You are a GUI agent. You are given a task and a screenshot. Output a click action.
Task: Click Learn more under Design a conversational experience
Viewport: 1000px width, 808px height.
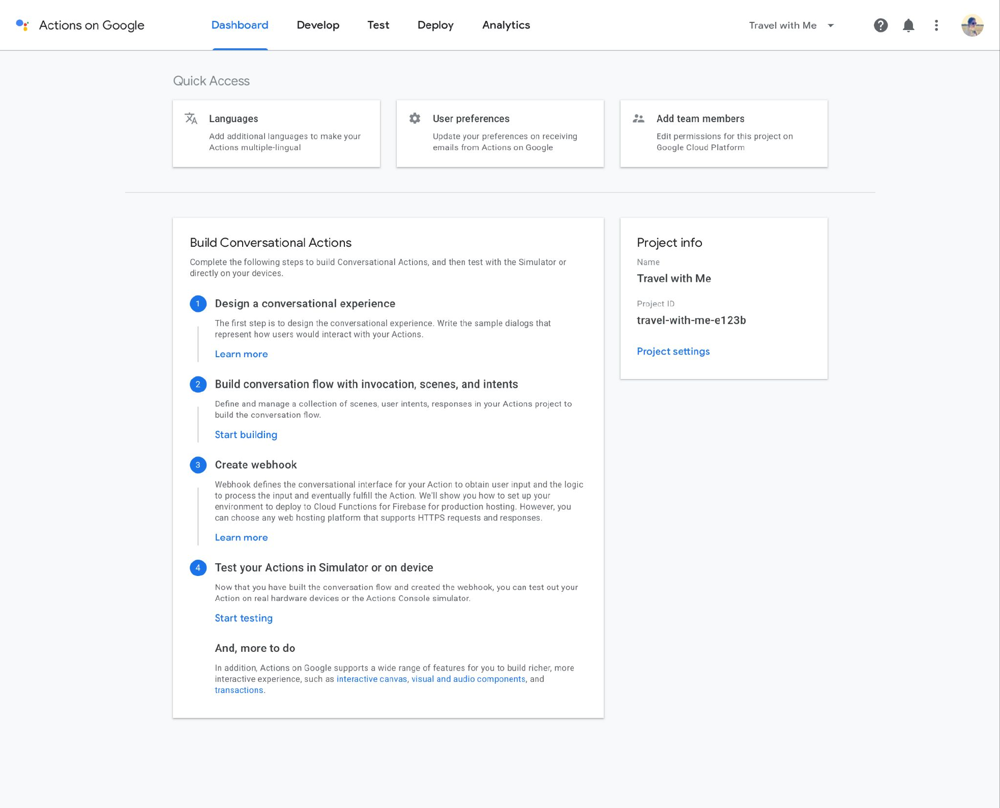(x=241, y=354)
